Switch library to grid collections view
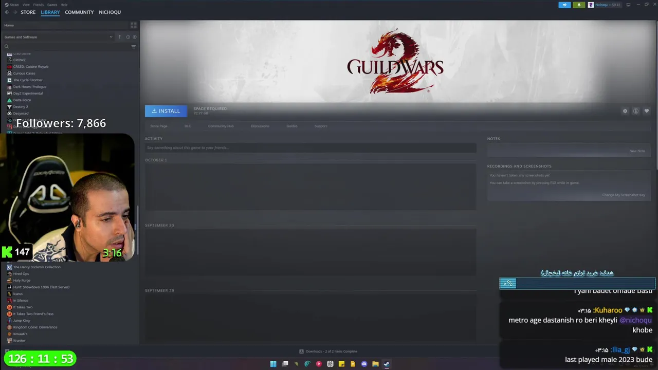658x370 pixels. pos(134,25)
